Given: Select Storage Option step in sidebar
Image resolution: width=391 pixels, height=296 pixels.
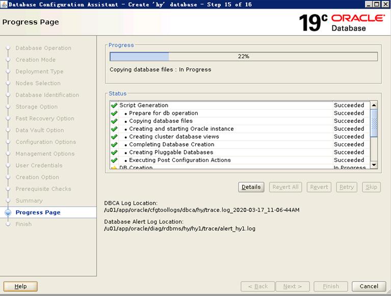Looking at the screenshot, I should tap(36, 106).
